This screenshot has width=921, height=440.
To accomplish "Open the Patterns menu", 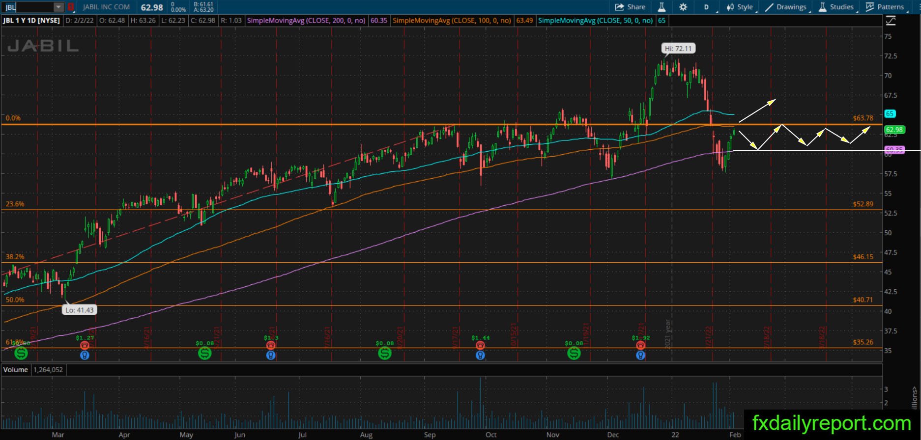I will (x=886, y=7).
